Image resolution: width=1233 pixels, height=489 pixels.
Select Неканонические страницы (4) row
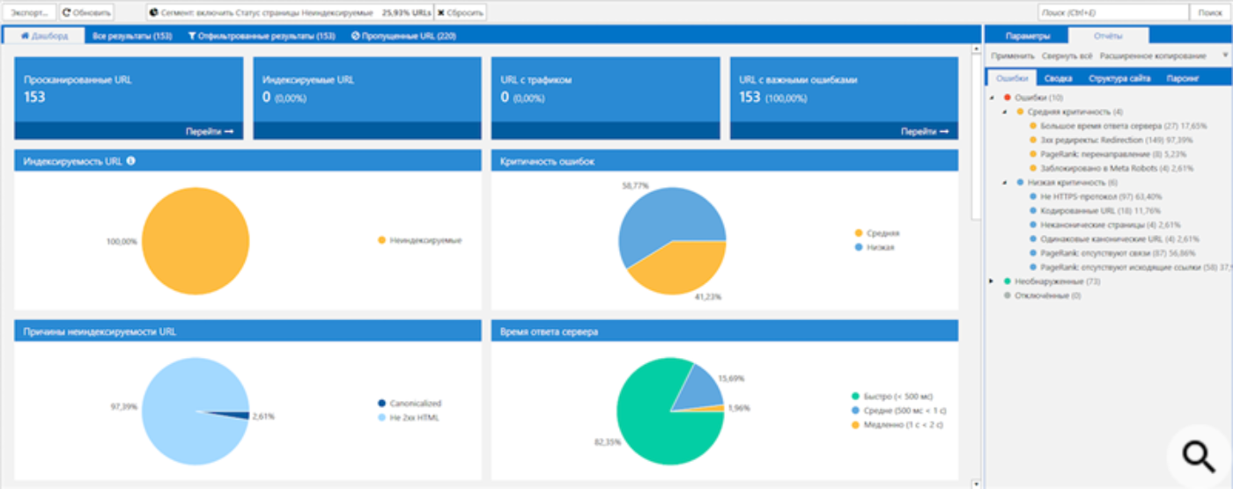pyautogui.click(x=1107, y=224)
